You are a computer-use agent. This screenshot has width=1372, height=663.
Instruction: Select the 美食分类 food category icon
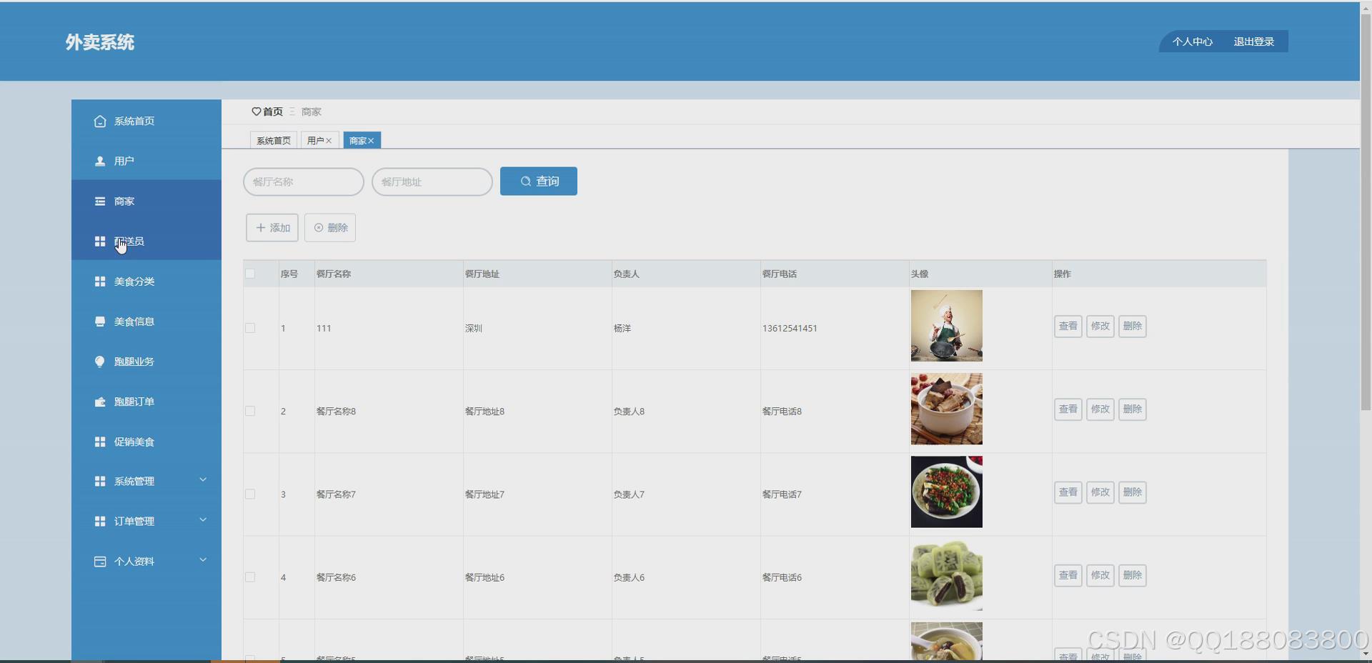pyautogui.click(x=99, y=281)
